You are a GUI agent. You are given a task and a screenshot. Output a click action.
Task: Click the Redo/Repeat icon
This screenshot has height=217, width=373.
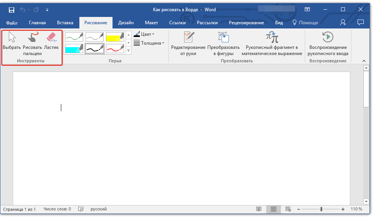(36, 10)
